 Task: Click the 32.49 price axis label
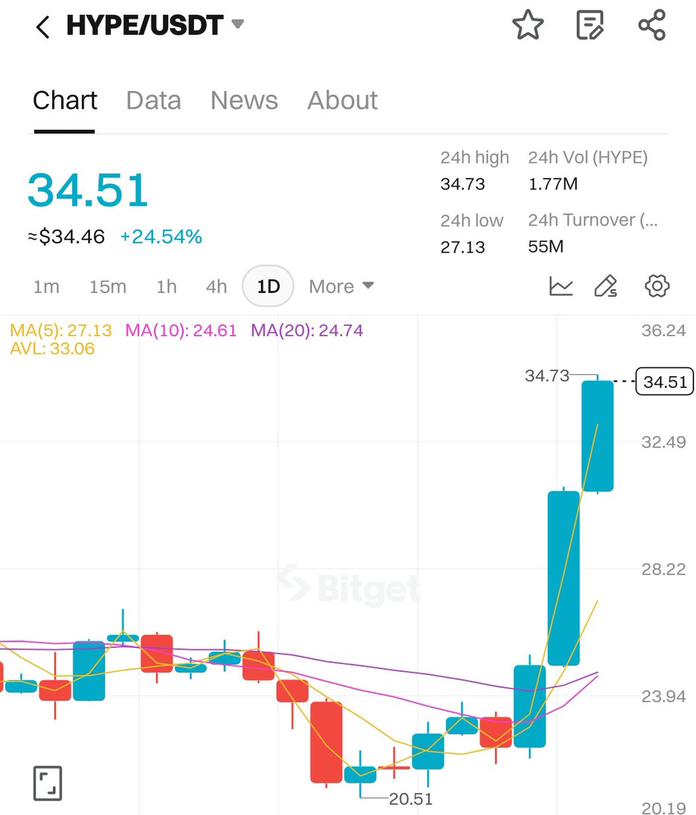[663, 442]
